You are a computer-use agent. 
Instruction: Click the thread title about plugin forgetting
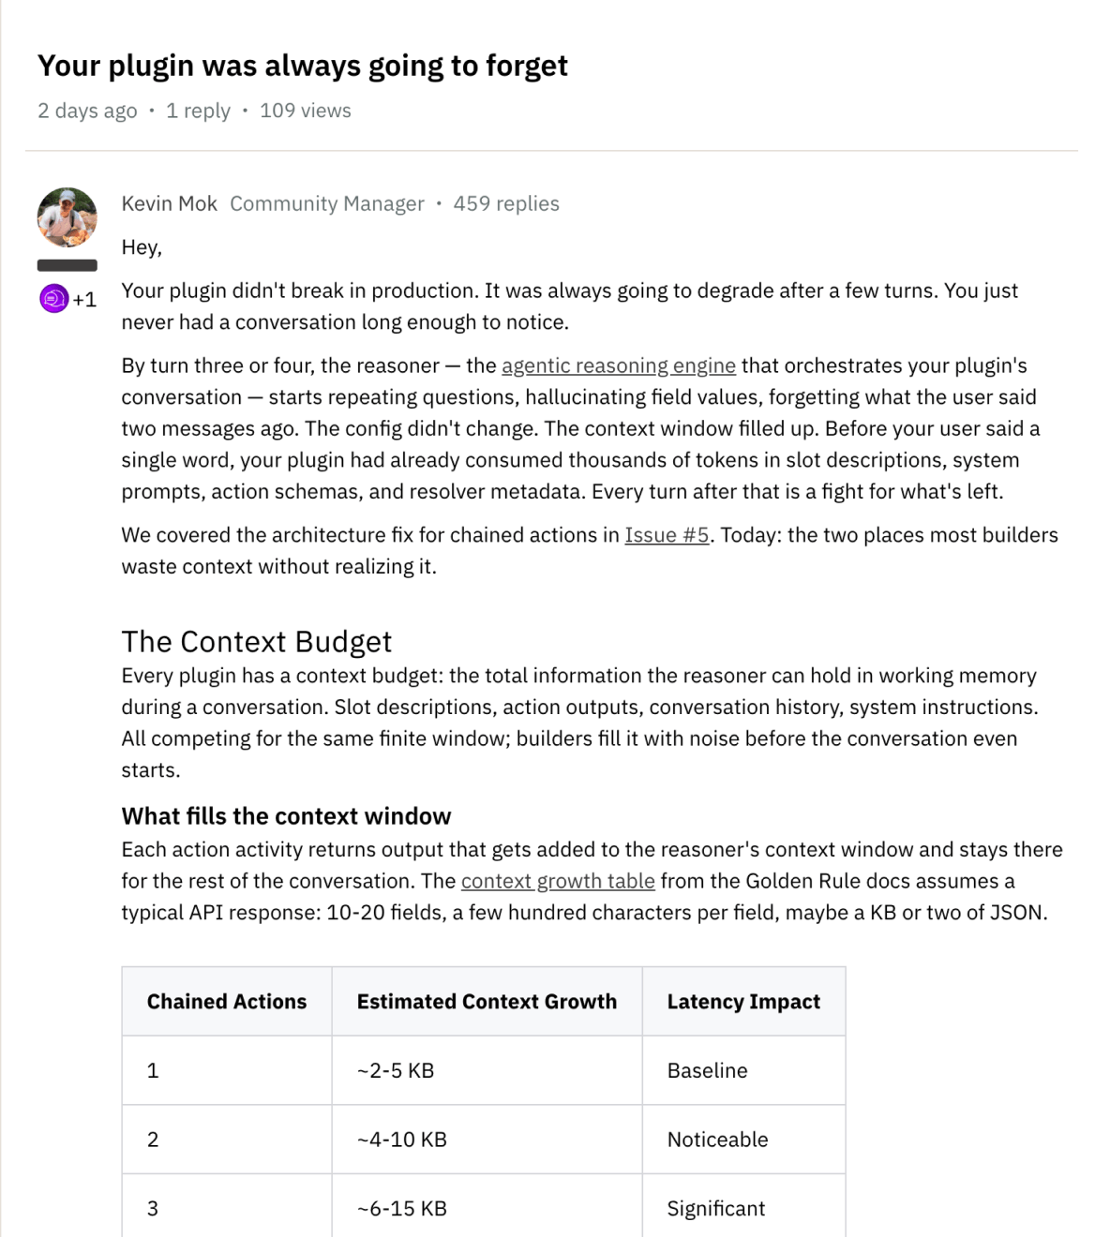point(302,66)
